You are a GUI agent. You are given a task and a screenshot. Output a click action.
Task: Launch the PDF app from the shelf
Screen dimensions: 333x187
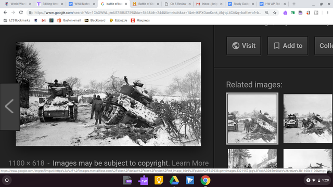click(127, 180)
